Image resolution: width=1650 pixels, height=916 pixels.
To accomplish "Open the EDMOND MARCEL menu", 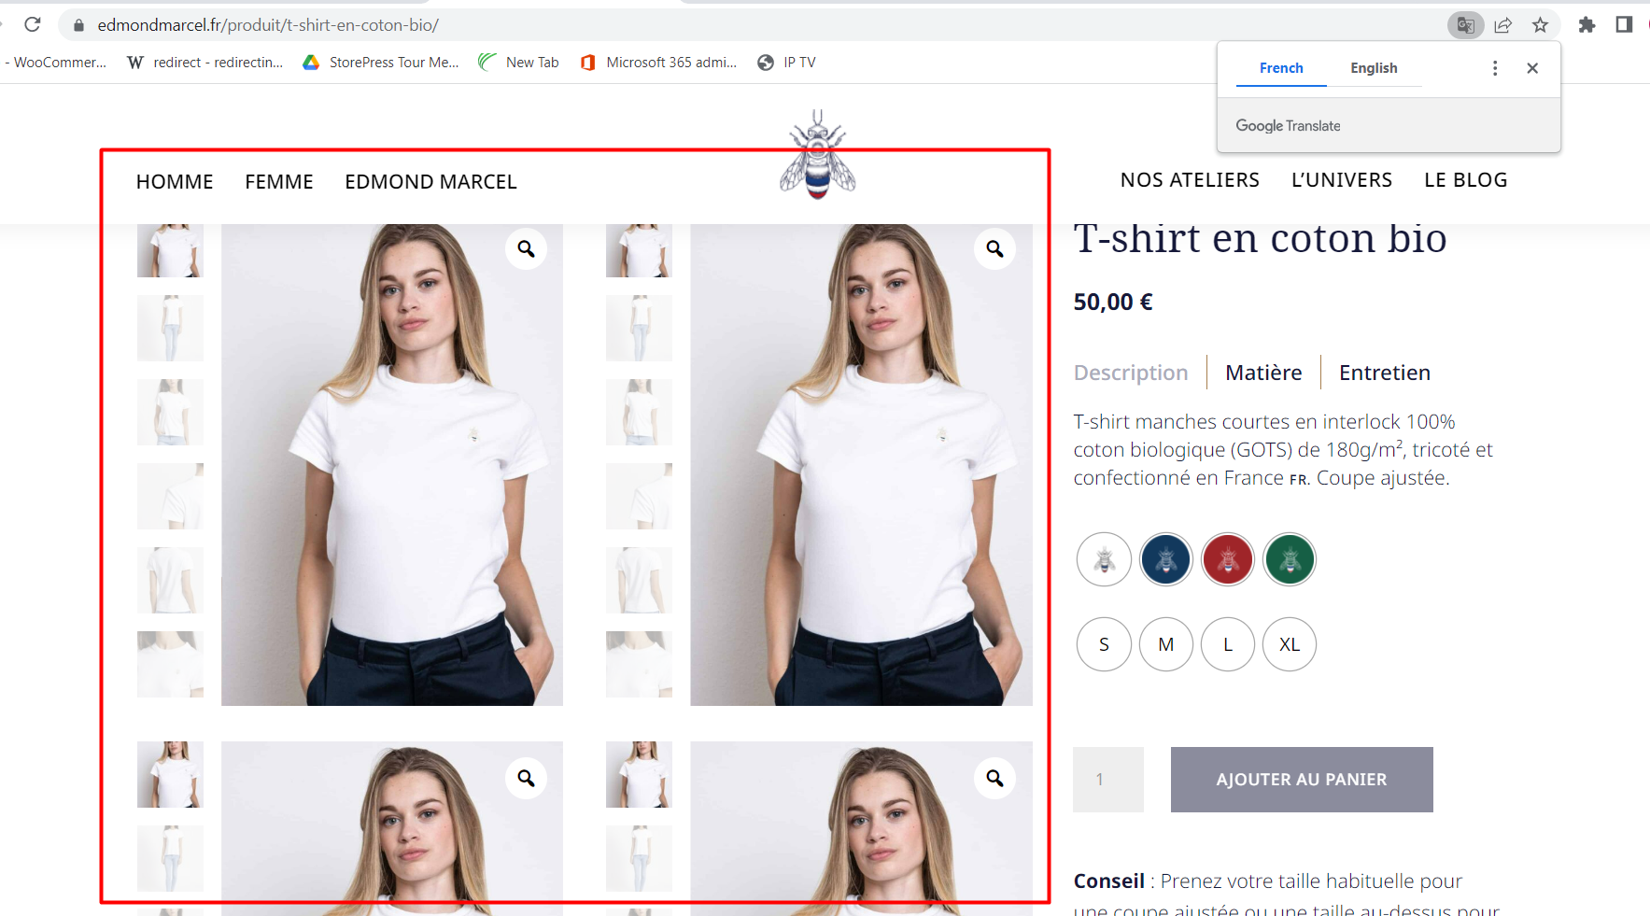I will pos(430,182).
